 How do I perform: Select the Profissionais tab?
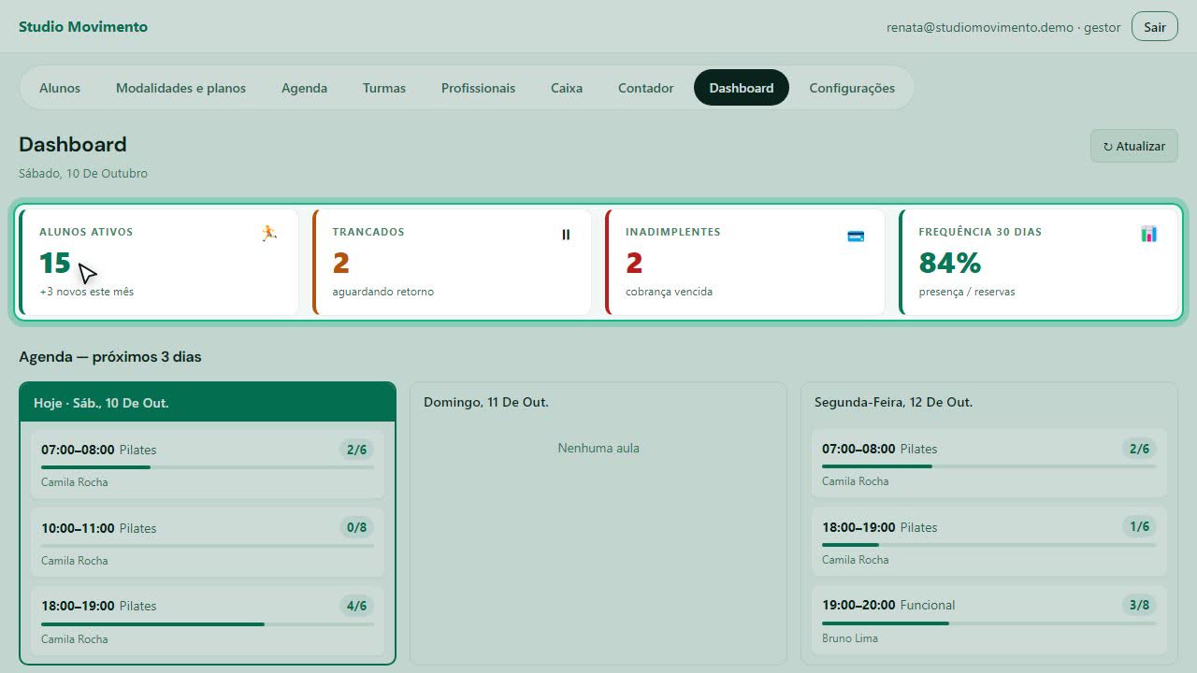478,88
